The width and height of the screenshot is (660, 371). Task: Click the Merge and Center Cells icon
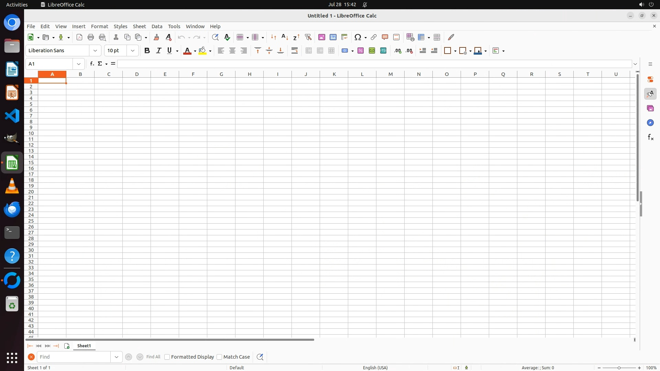[x=309, y=51]
